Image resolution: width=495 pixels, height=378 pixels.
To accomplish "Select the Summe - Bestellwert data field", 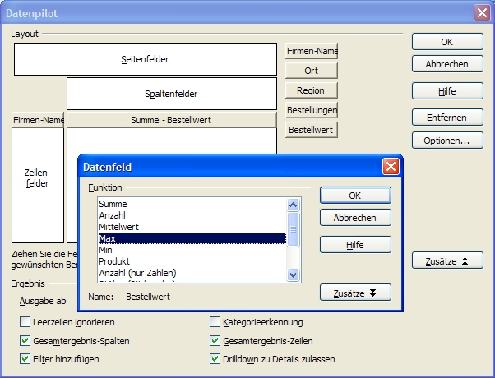I will click(x=171, y=121).
